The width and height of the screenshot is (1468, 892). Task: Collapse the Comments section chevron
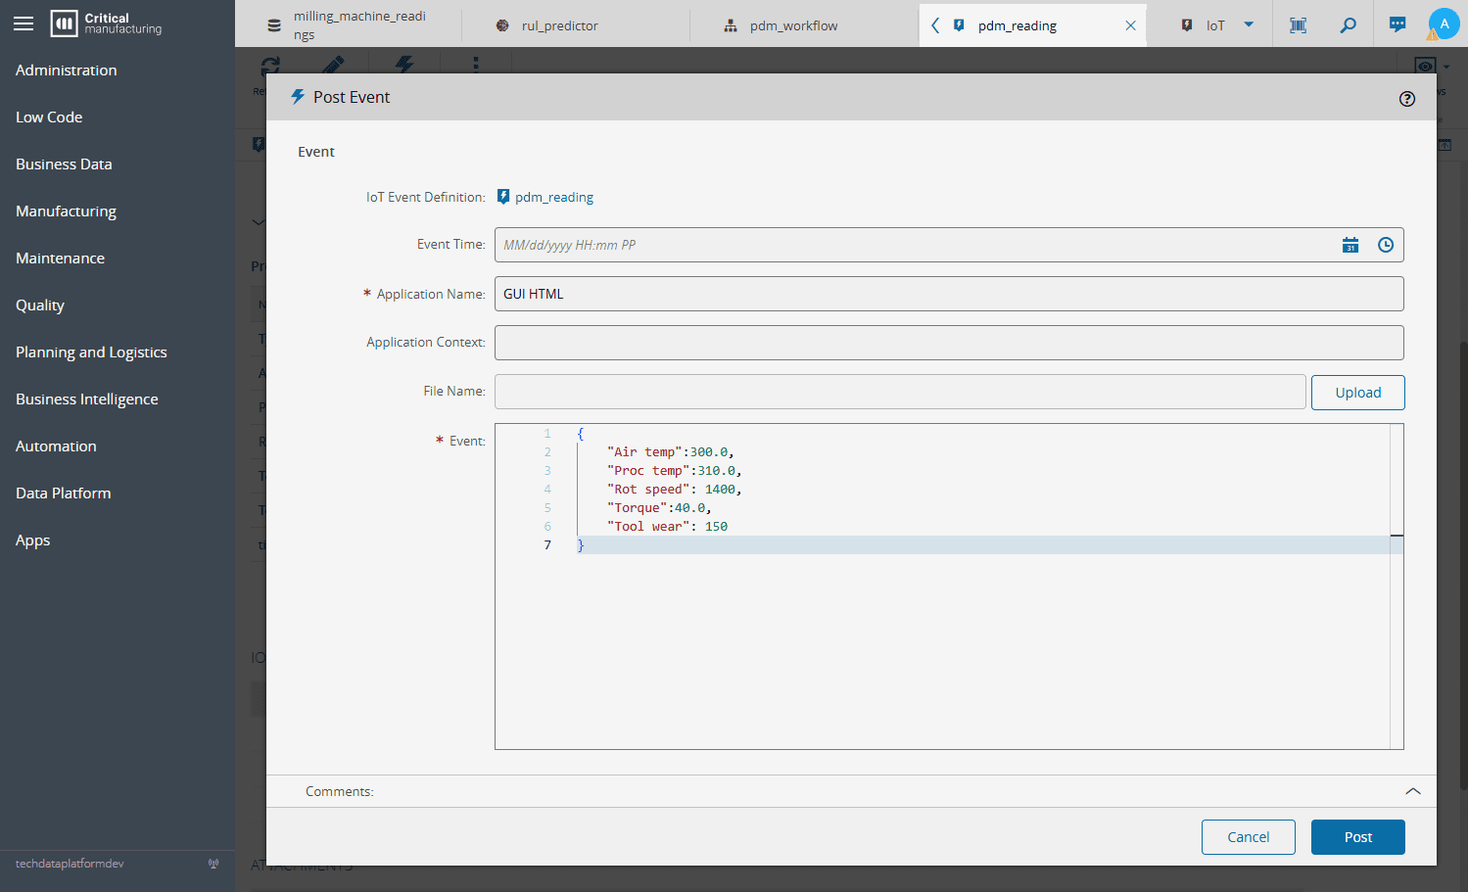[1412, 791]
